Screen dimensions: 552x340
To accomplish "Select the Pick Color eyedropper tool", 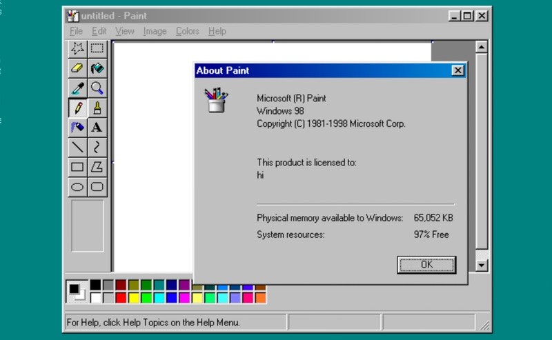I will coord(77,88).
